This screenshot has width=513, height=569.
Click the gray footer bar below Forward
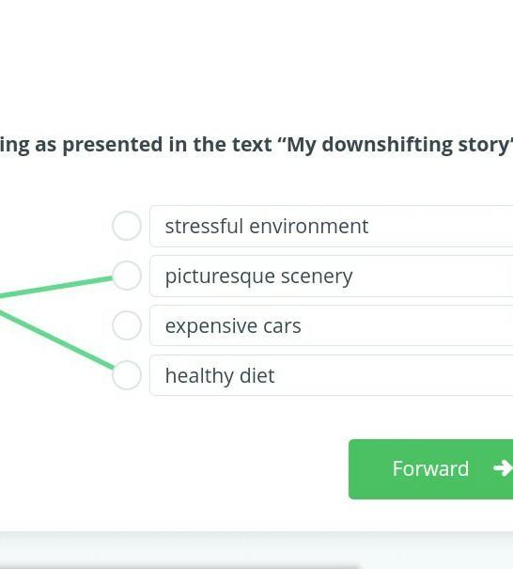[256, 548]
